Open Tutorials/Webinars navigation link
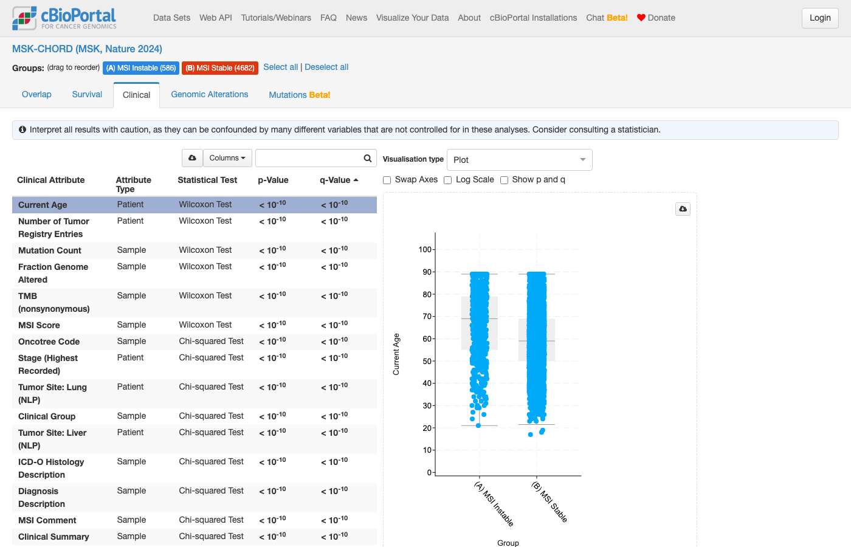The width and height of the screenshot is (851, 547). click(x=276, y=18)
